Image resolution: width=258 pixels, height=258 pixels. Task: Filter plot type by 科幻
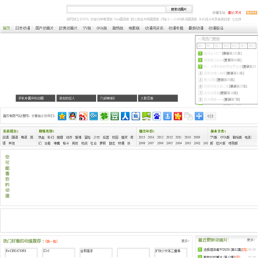(x=51, y=138)
